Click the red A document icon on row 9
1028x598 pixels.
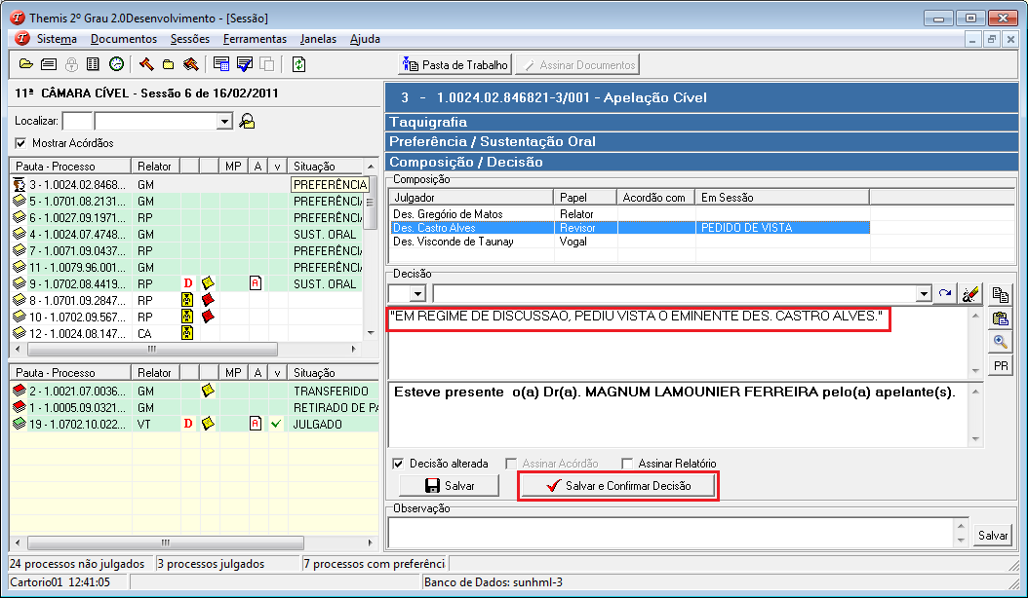[x=256, y=283]
